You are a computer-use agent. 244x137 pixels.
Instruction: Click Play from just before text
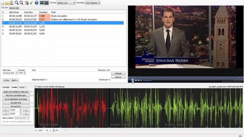coord(16,96)
